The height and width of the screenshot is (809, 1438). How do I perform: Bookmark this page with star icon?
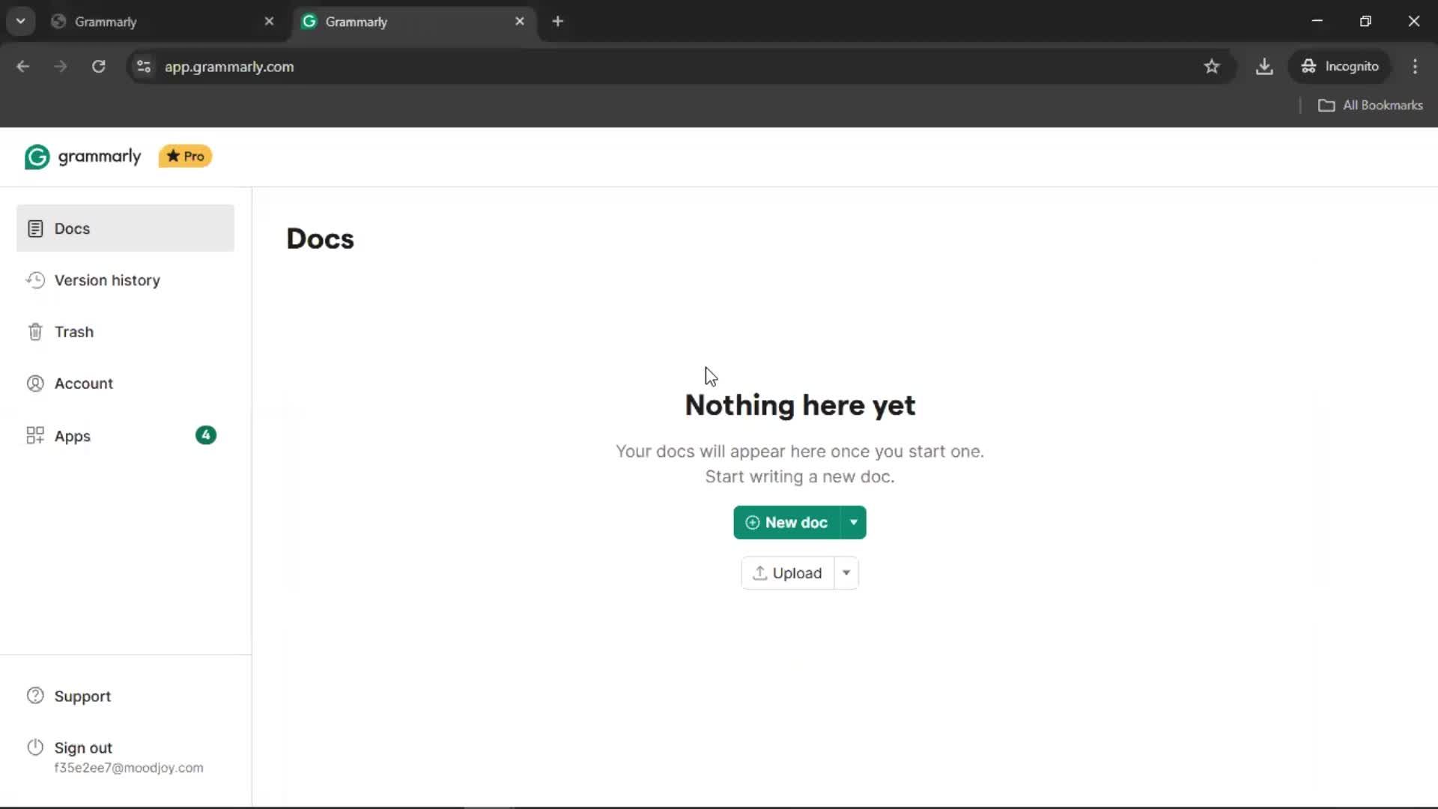(1212, 67)
